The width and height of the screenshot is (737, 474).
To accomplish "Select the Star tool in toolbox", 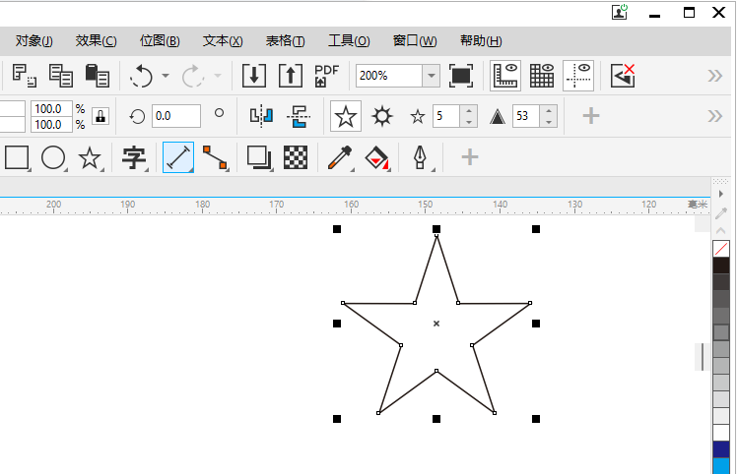I will (90, 157).
